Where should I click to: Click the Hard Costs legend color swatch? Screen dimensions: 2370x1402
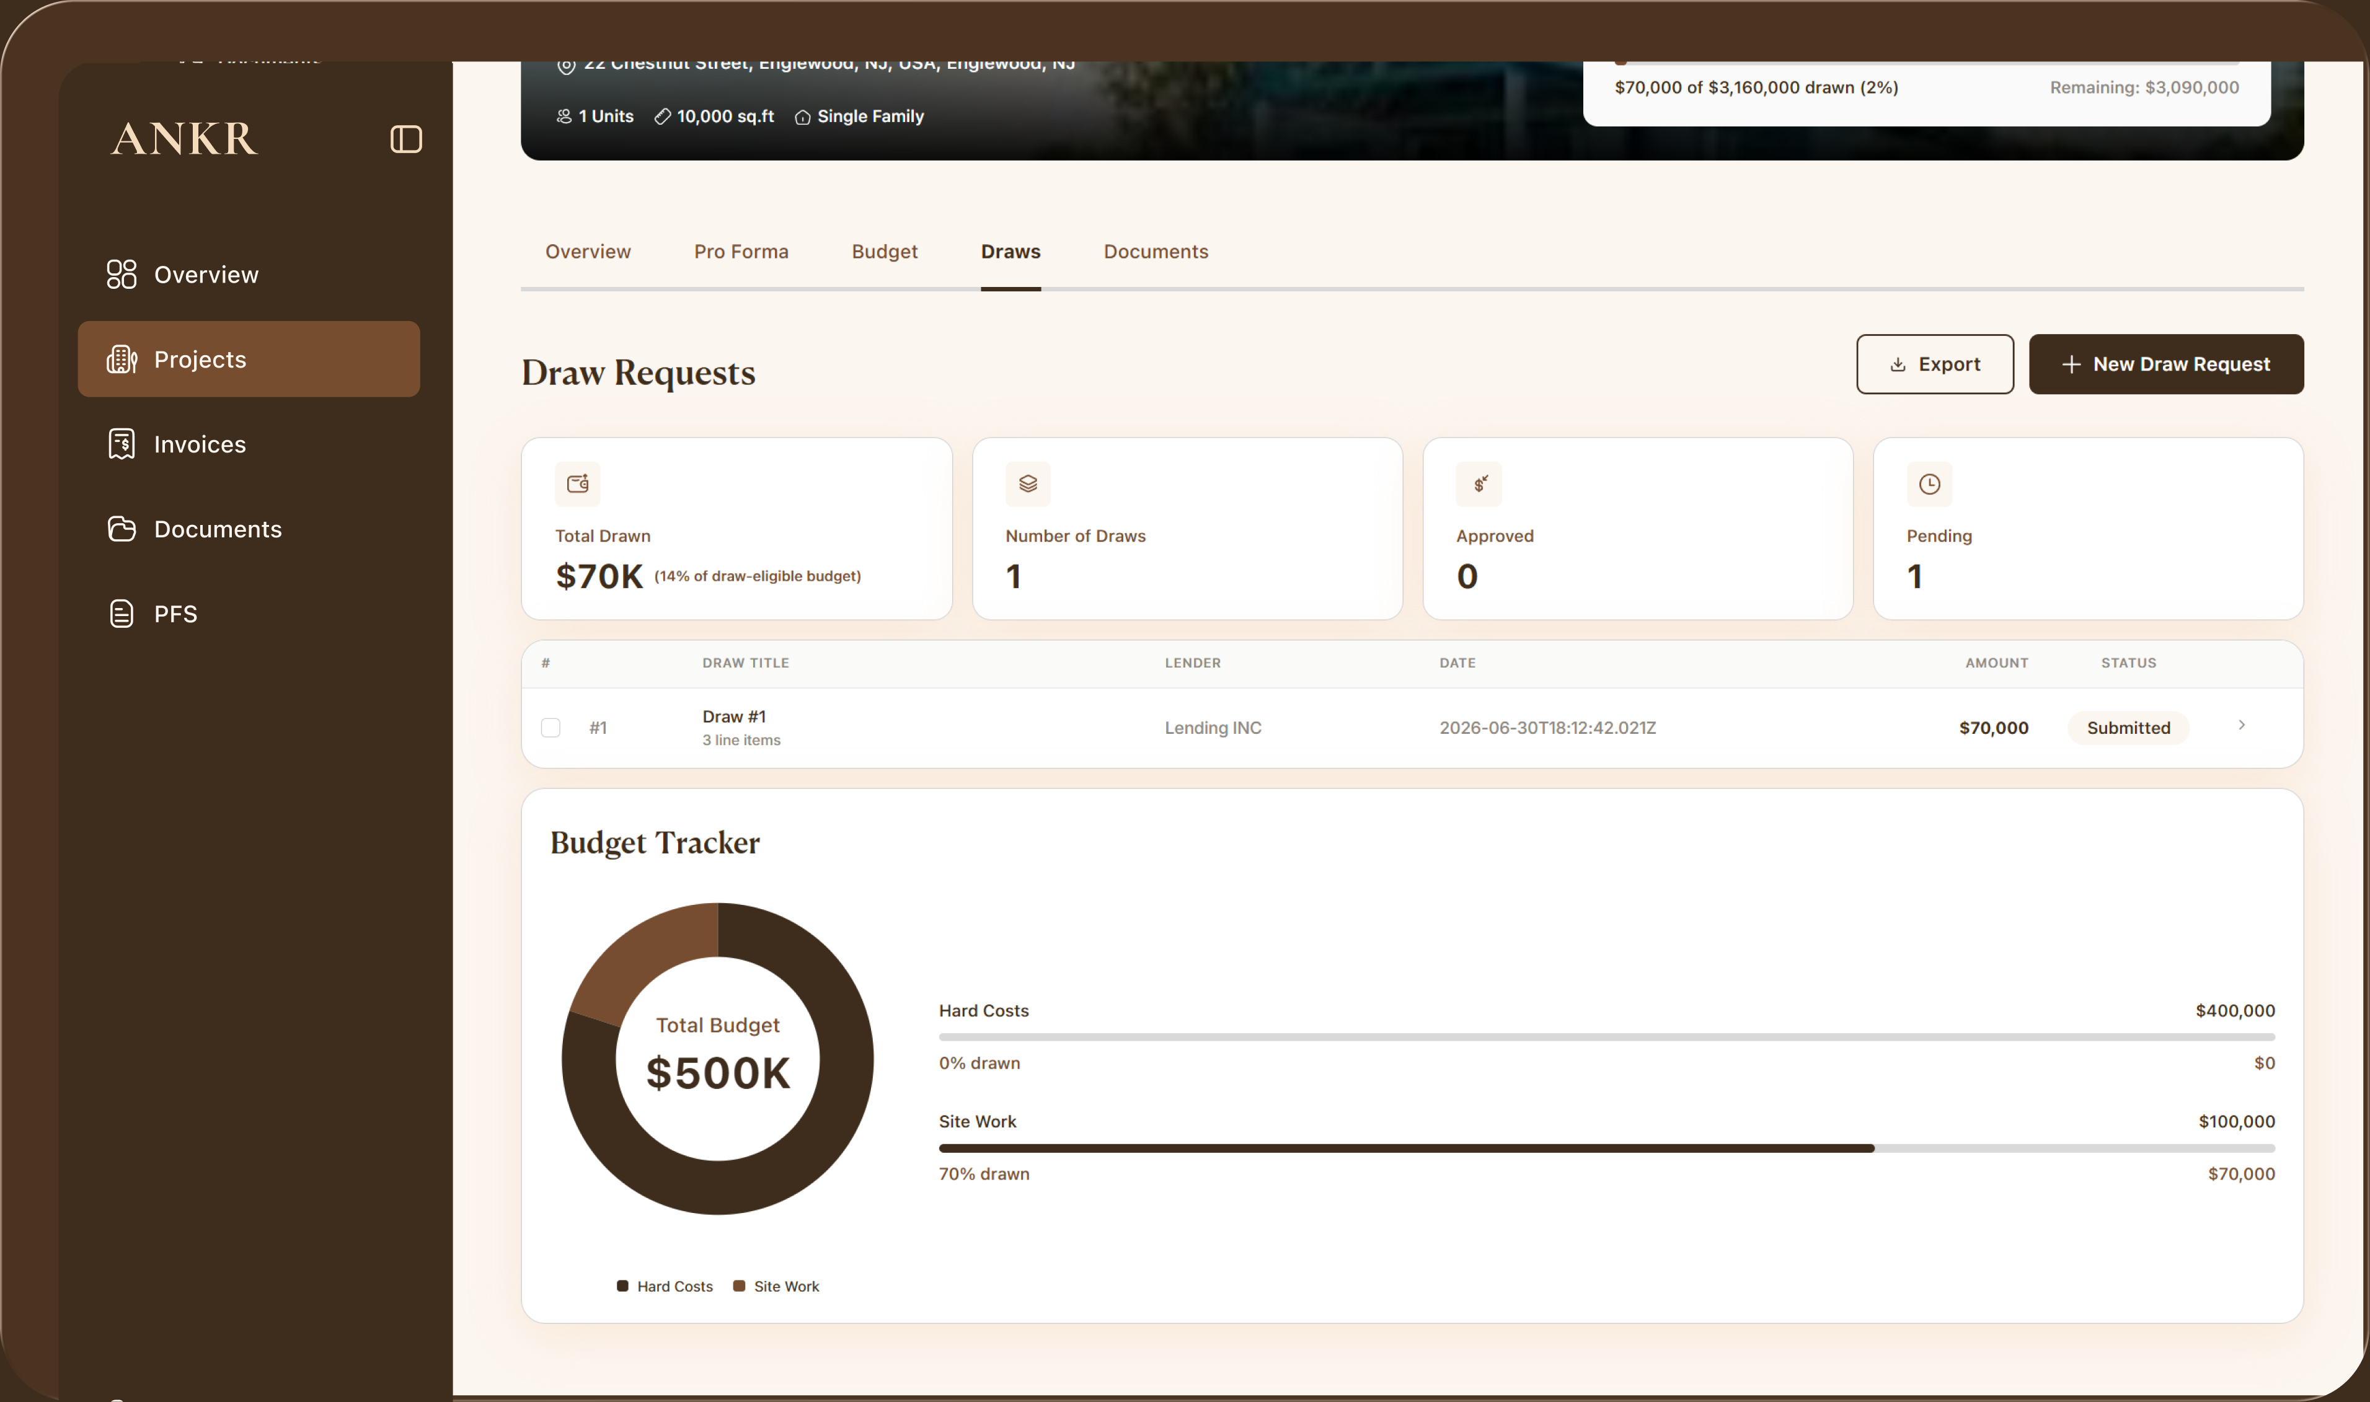(x=623, y=1287)
